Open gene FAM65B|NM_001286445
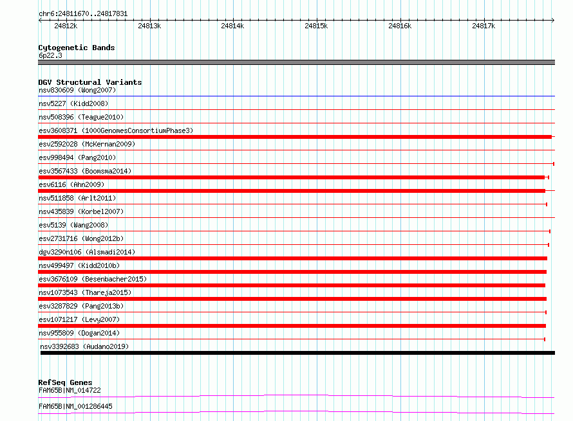This screenshot has width=573, height=421. (x=75, y=406)
